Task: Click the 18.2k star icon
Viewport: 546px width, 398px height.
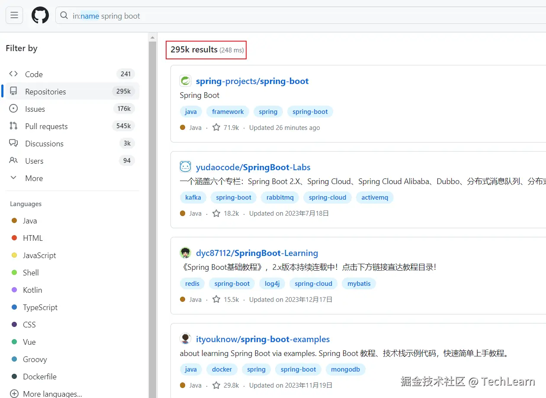Action: (216, 213)
